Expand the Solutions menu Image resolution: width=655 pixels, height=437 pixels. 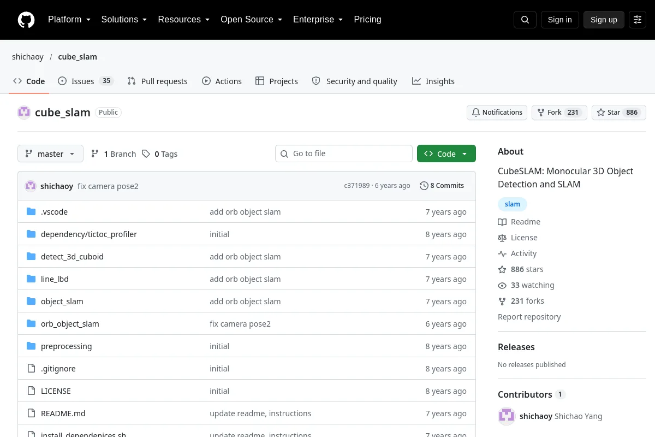[124, 20]
